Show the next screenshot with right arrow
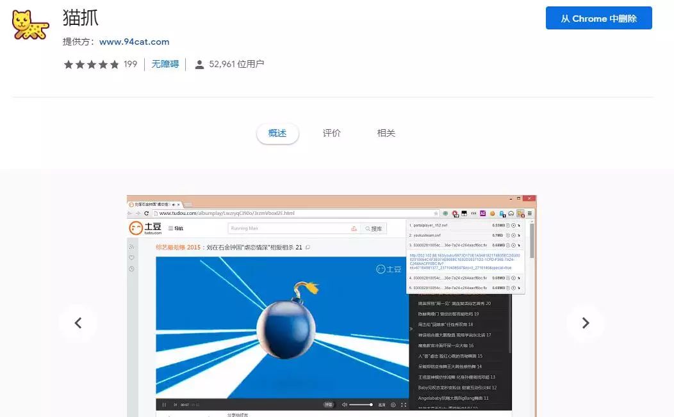674x417 pixels. click(x=586, y=323)
